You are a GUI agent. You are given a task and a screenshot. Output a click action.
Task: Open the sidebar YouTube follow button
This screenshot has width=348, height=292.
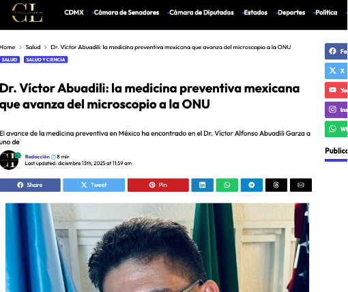(x=336, y=90)
